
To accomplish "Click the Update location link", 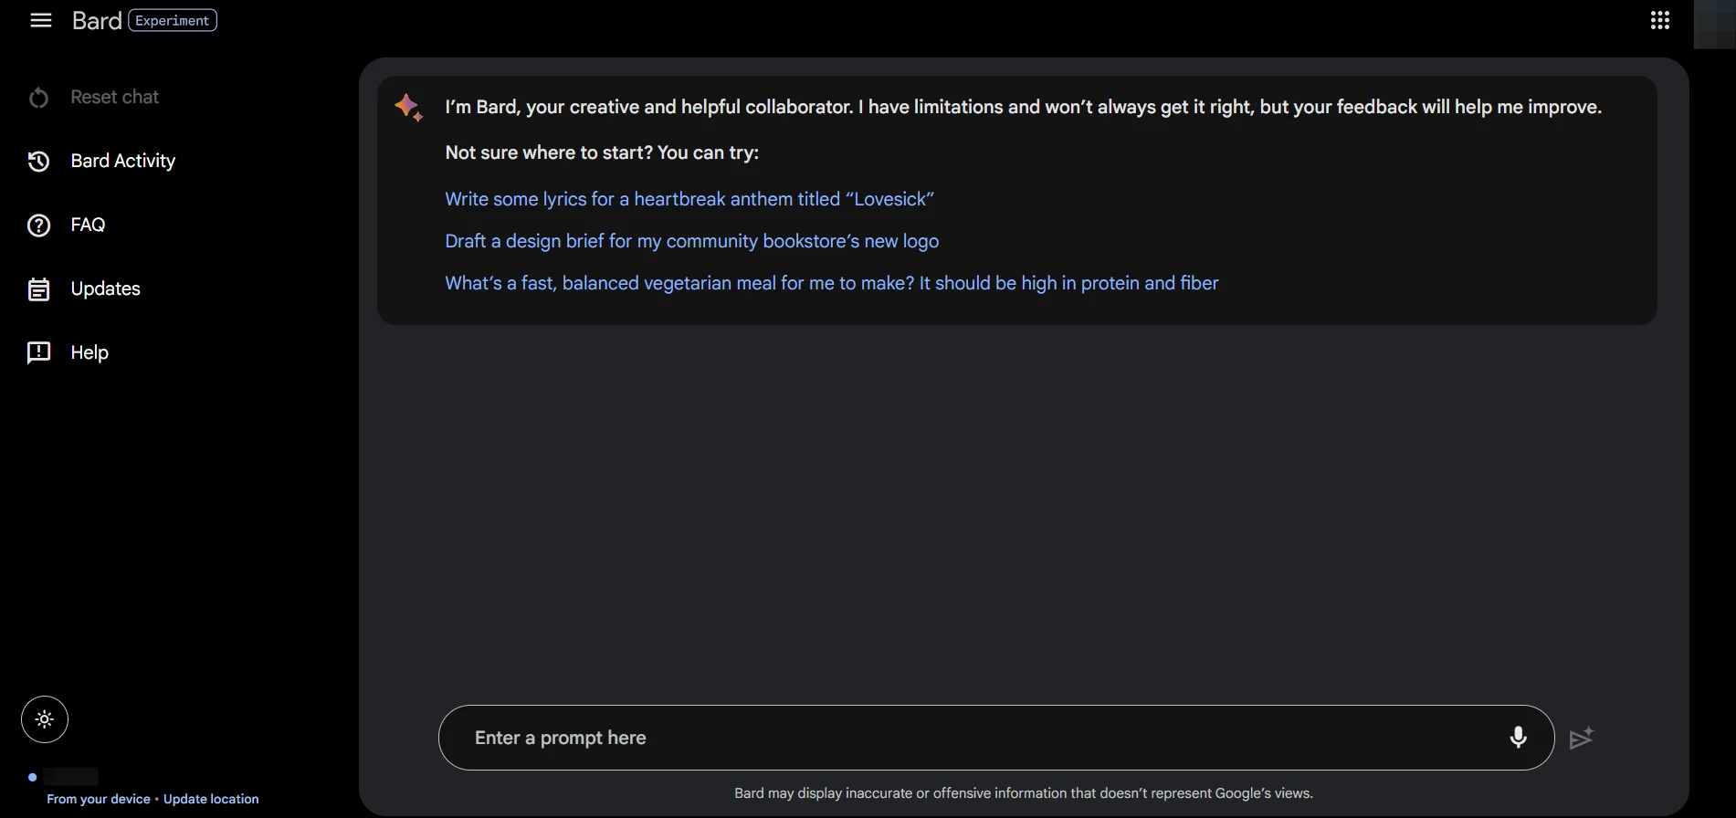I will [x=211, y=799].
